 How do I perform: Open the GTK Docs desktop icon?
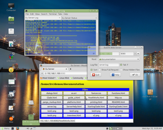click(11, 57)
